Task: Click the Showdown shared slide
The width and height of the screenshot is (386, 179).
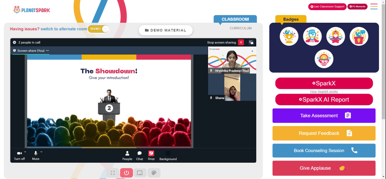Action: [109, 101]
